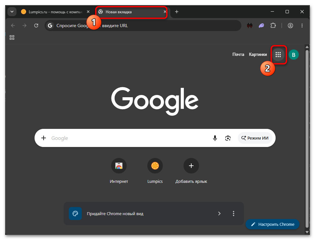Open the purple ghost extension icon

pyautogui.click(x=261, y=26)
